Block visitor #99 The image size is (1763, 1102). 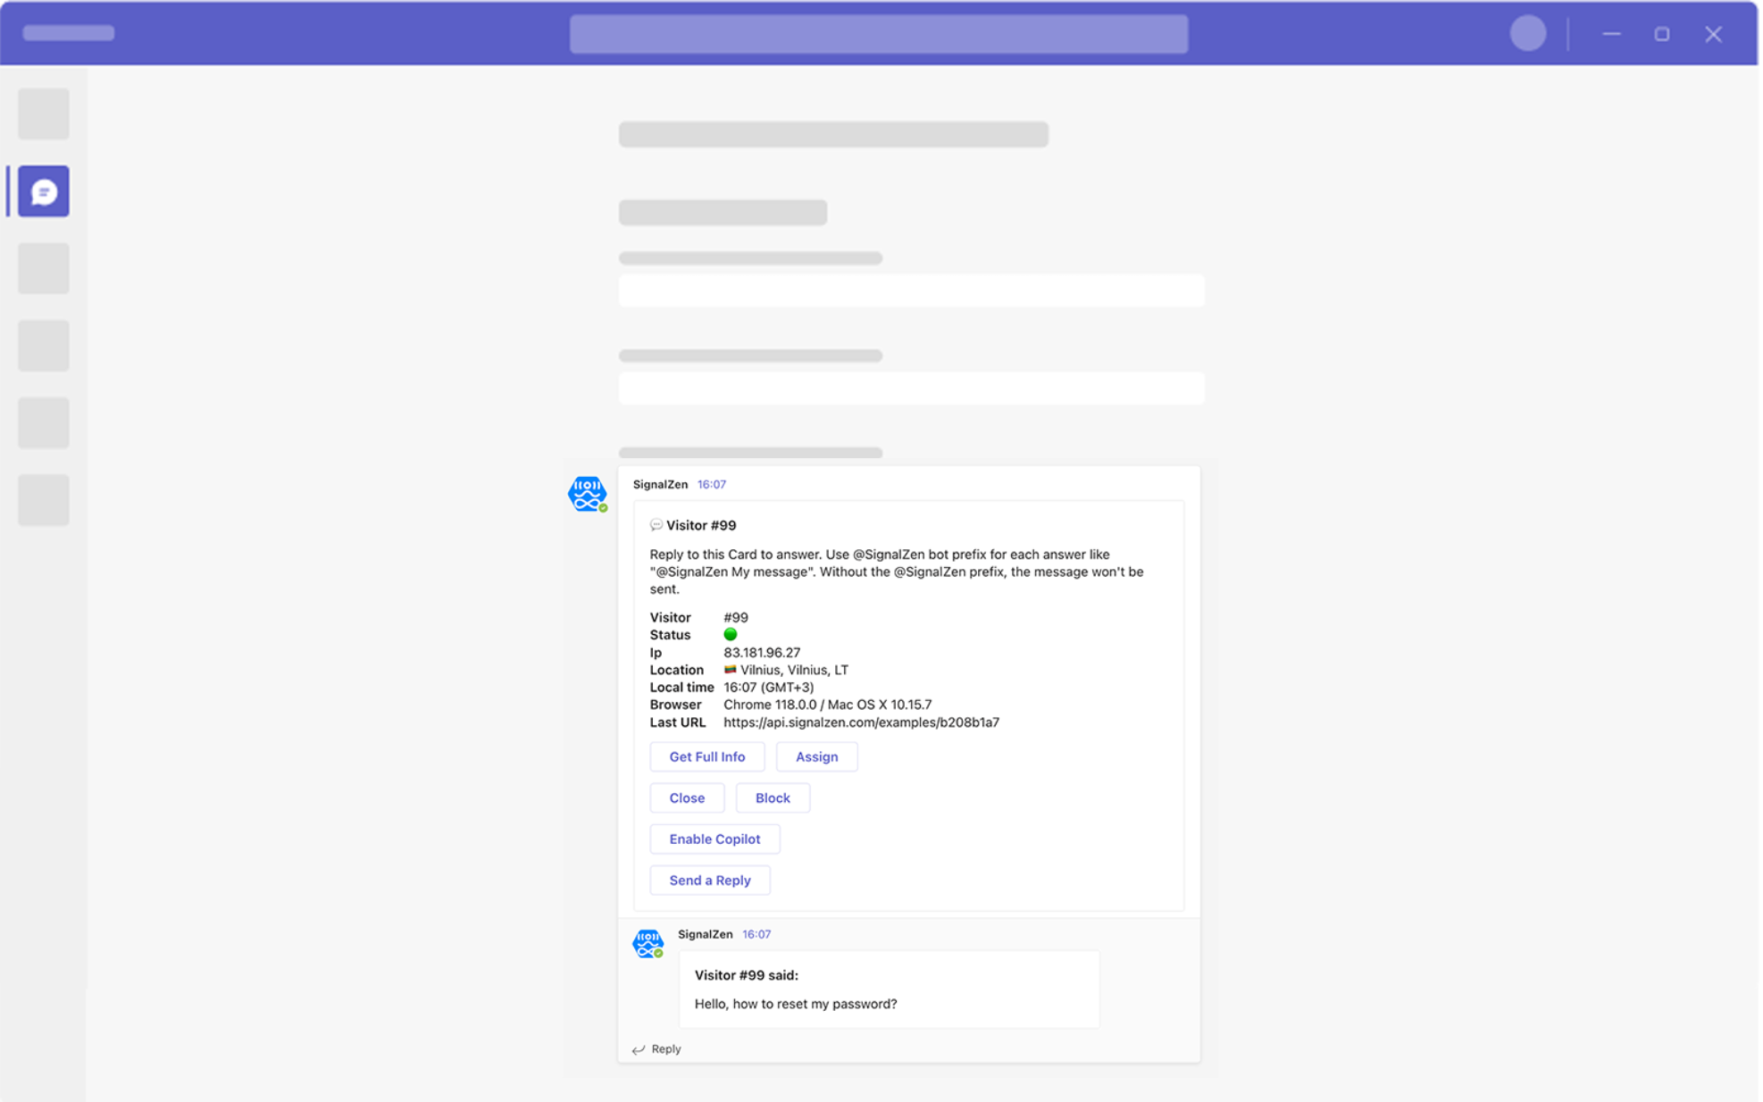click(x=773, y=797)
